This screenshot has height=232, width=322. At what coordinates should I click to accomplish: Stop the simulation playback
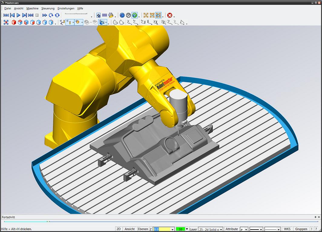click(37, 15)
